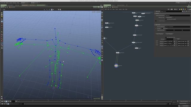The height and width of the screenshot is (107, 191).
Task: Click the plus stepper beside Mappings count
Action: 174,39
